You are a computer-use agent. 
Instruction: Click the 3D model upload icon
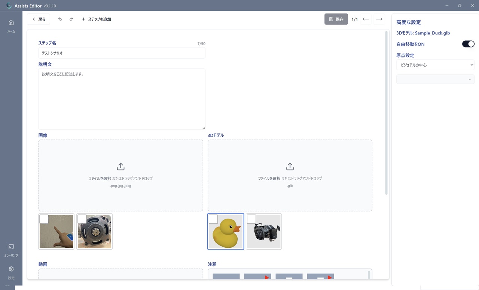tap(290, 167)
